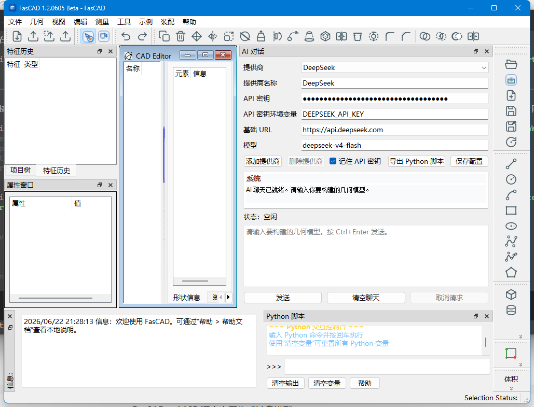Click left tab scroll arrow in CAD Editor
The image size is (534, 407).
coord(221,297)
